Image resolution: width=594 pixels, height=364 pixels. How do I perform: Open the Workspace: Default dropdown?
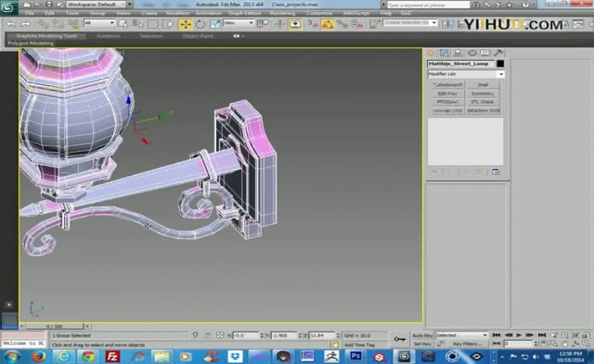coord(96,5)
